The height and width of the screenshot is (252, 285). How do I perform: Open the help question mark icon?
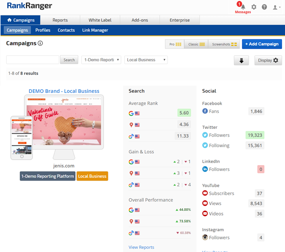(264, 7)
